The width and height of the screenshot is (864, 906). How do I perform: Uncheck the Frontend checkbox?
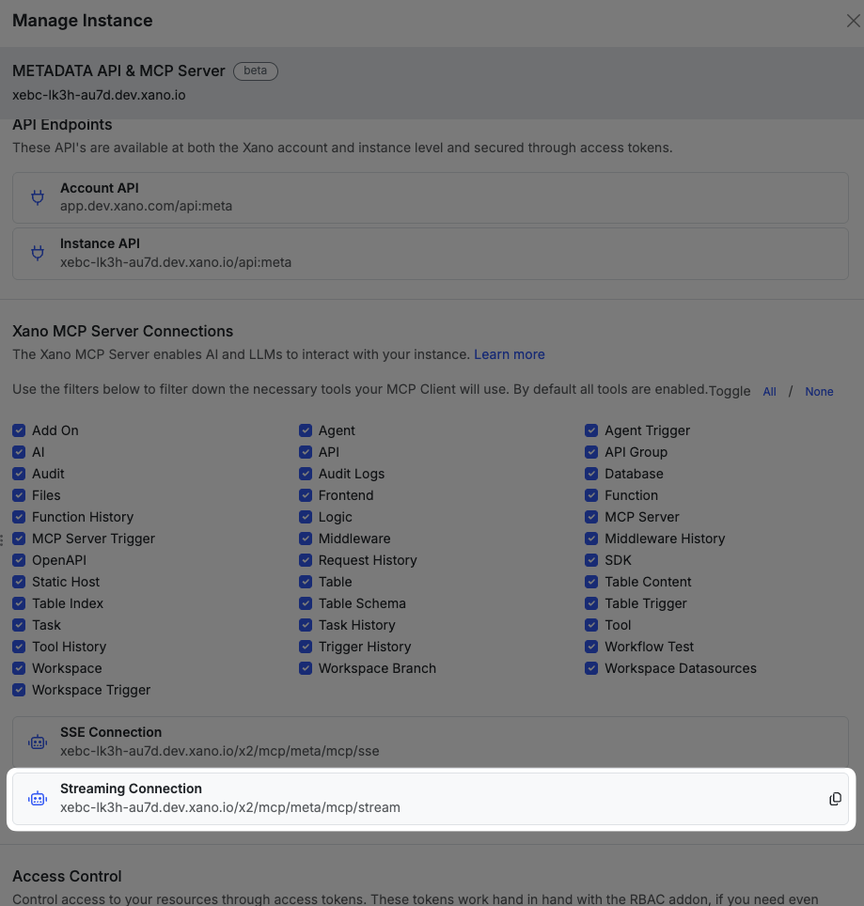point(306,495)
